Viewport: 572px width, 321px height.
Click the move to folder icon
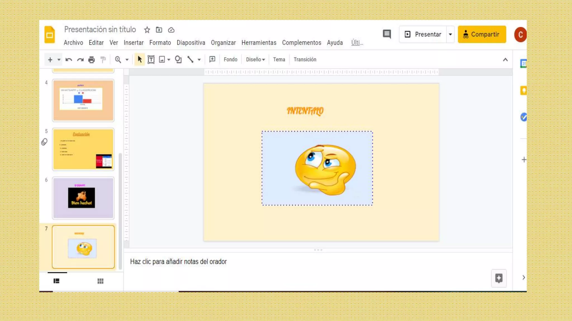click(x=159, y=30)
